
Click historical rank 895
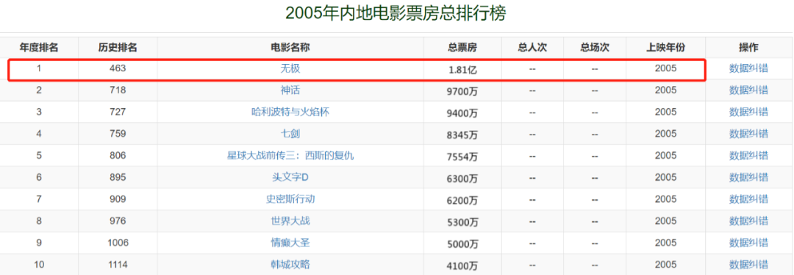click(118, 177)
